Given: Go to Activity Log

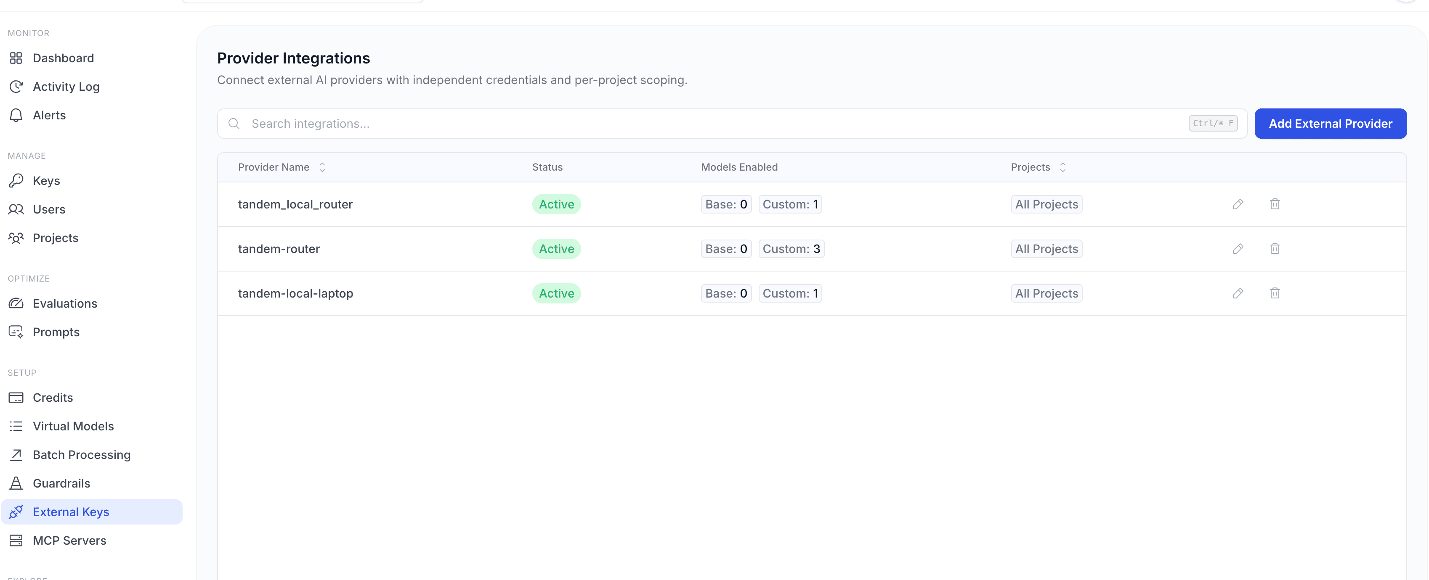Looking at the screenshot, I should pyautogui.click(x=92, y=87).
